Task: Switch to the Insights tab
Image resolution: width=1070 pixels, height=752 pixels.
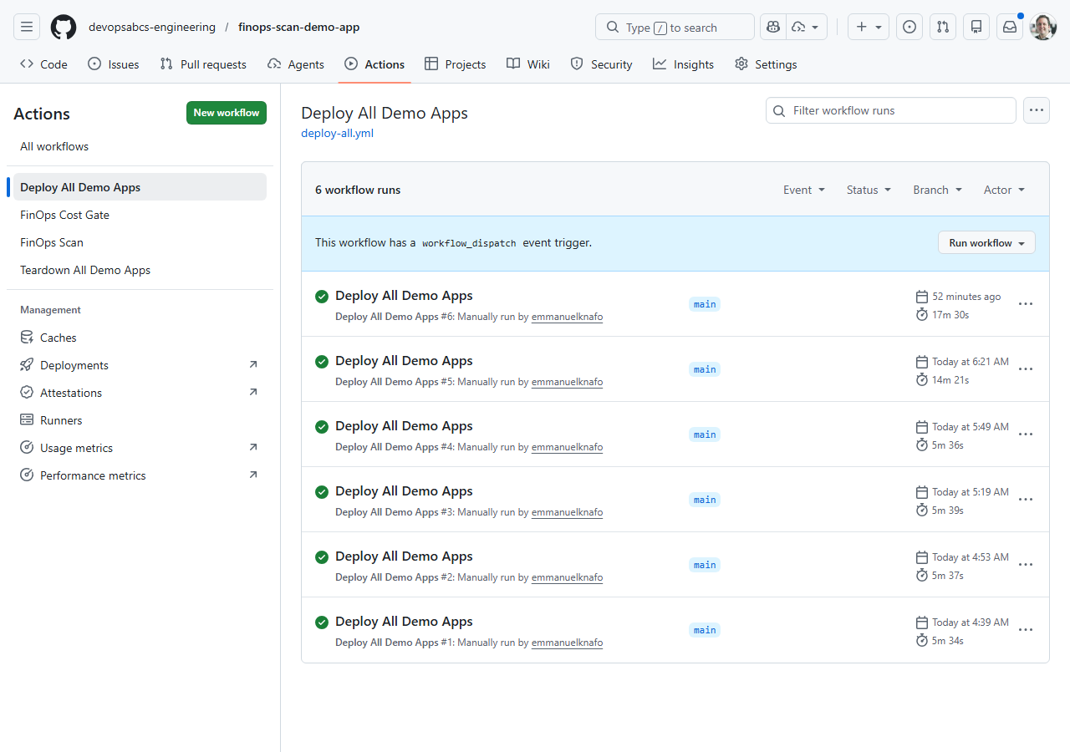Action: pyautogui.click(x=683, y=64)
